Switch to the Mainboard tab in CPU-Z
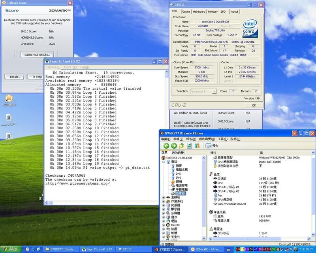 [x=199, y=12]
